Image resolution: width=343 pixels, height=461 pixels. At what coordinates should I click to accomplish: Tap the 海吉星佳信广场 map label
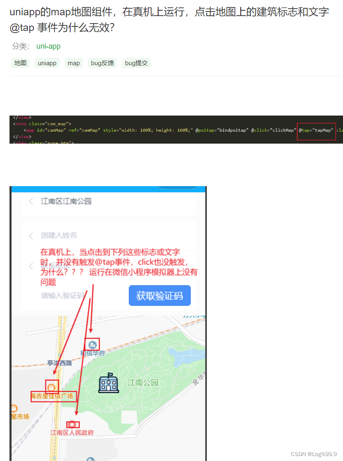(x=52, y=396)
